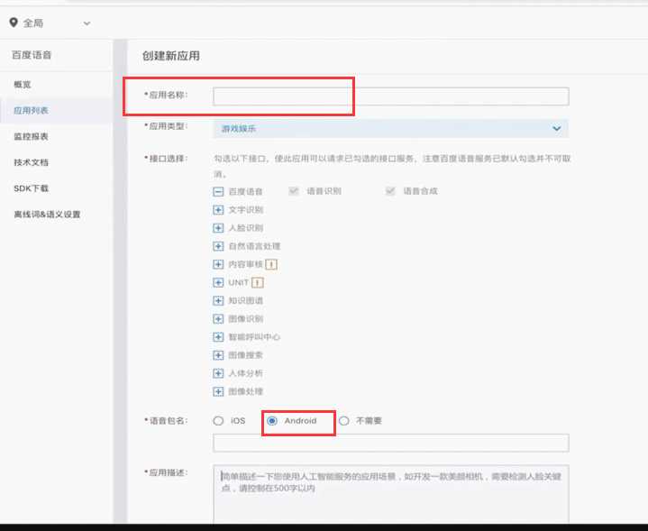Viewport: 648px width, 531px height.
Task: Expand the UNIT interface group
Action: [x=218, y=282]
